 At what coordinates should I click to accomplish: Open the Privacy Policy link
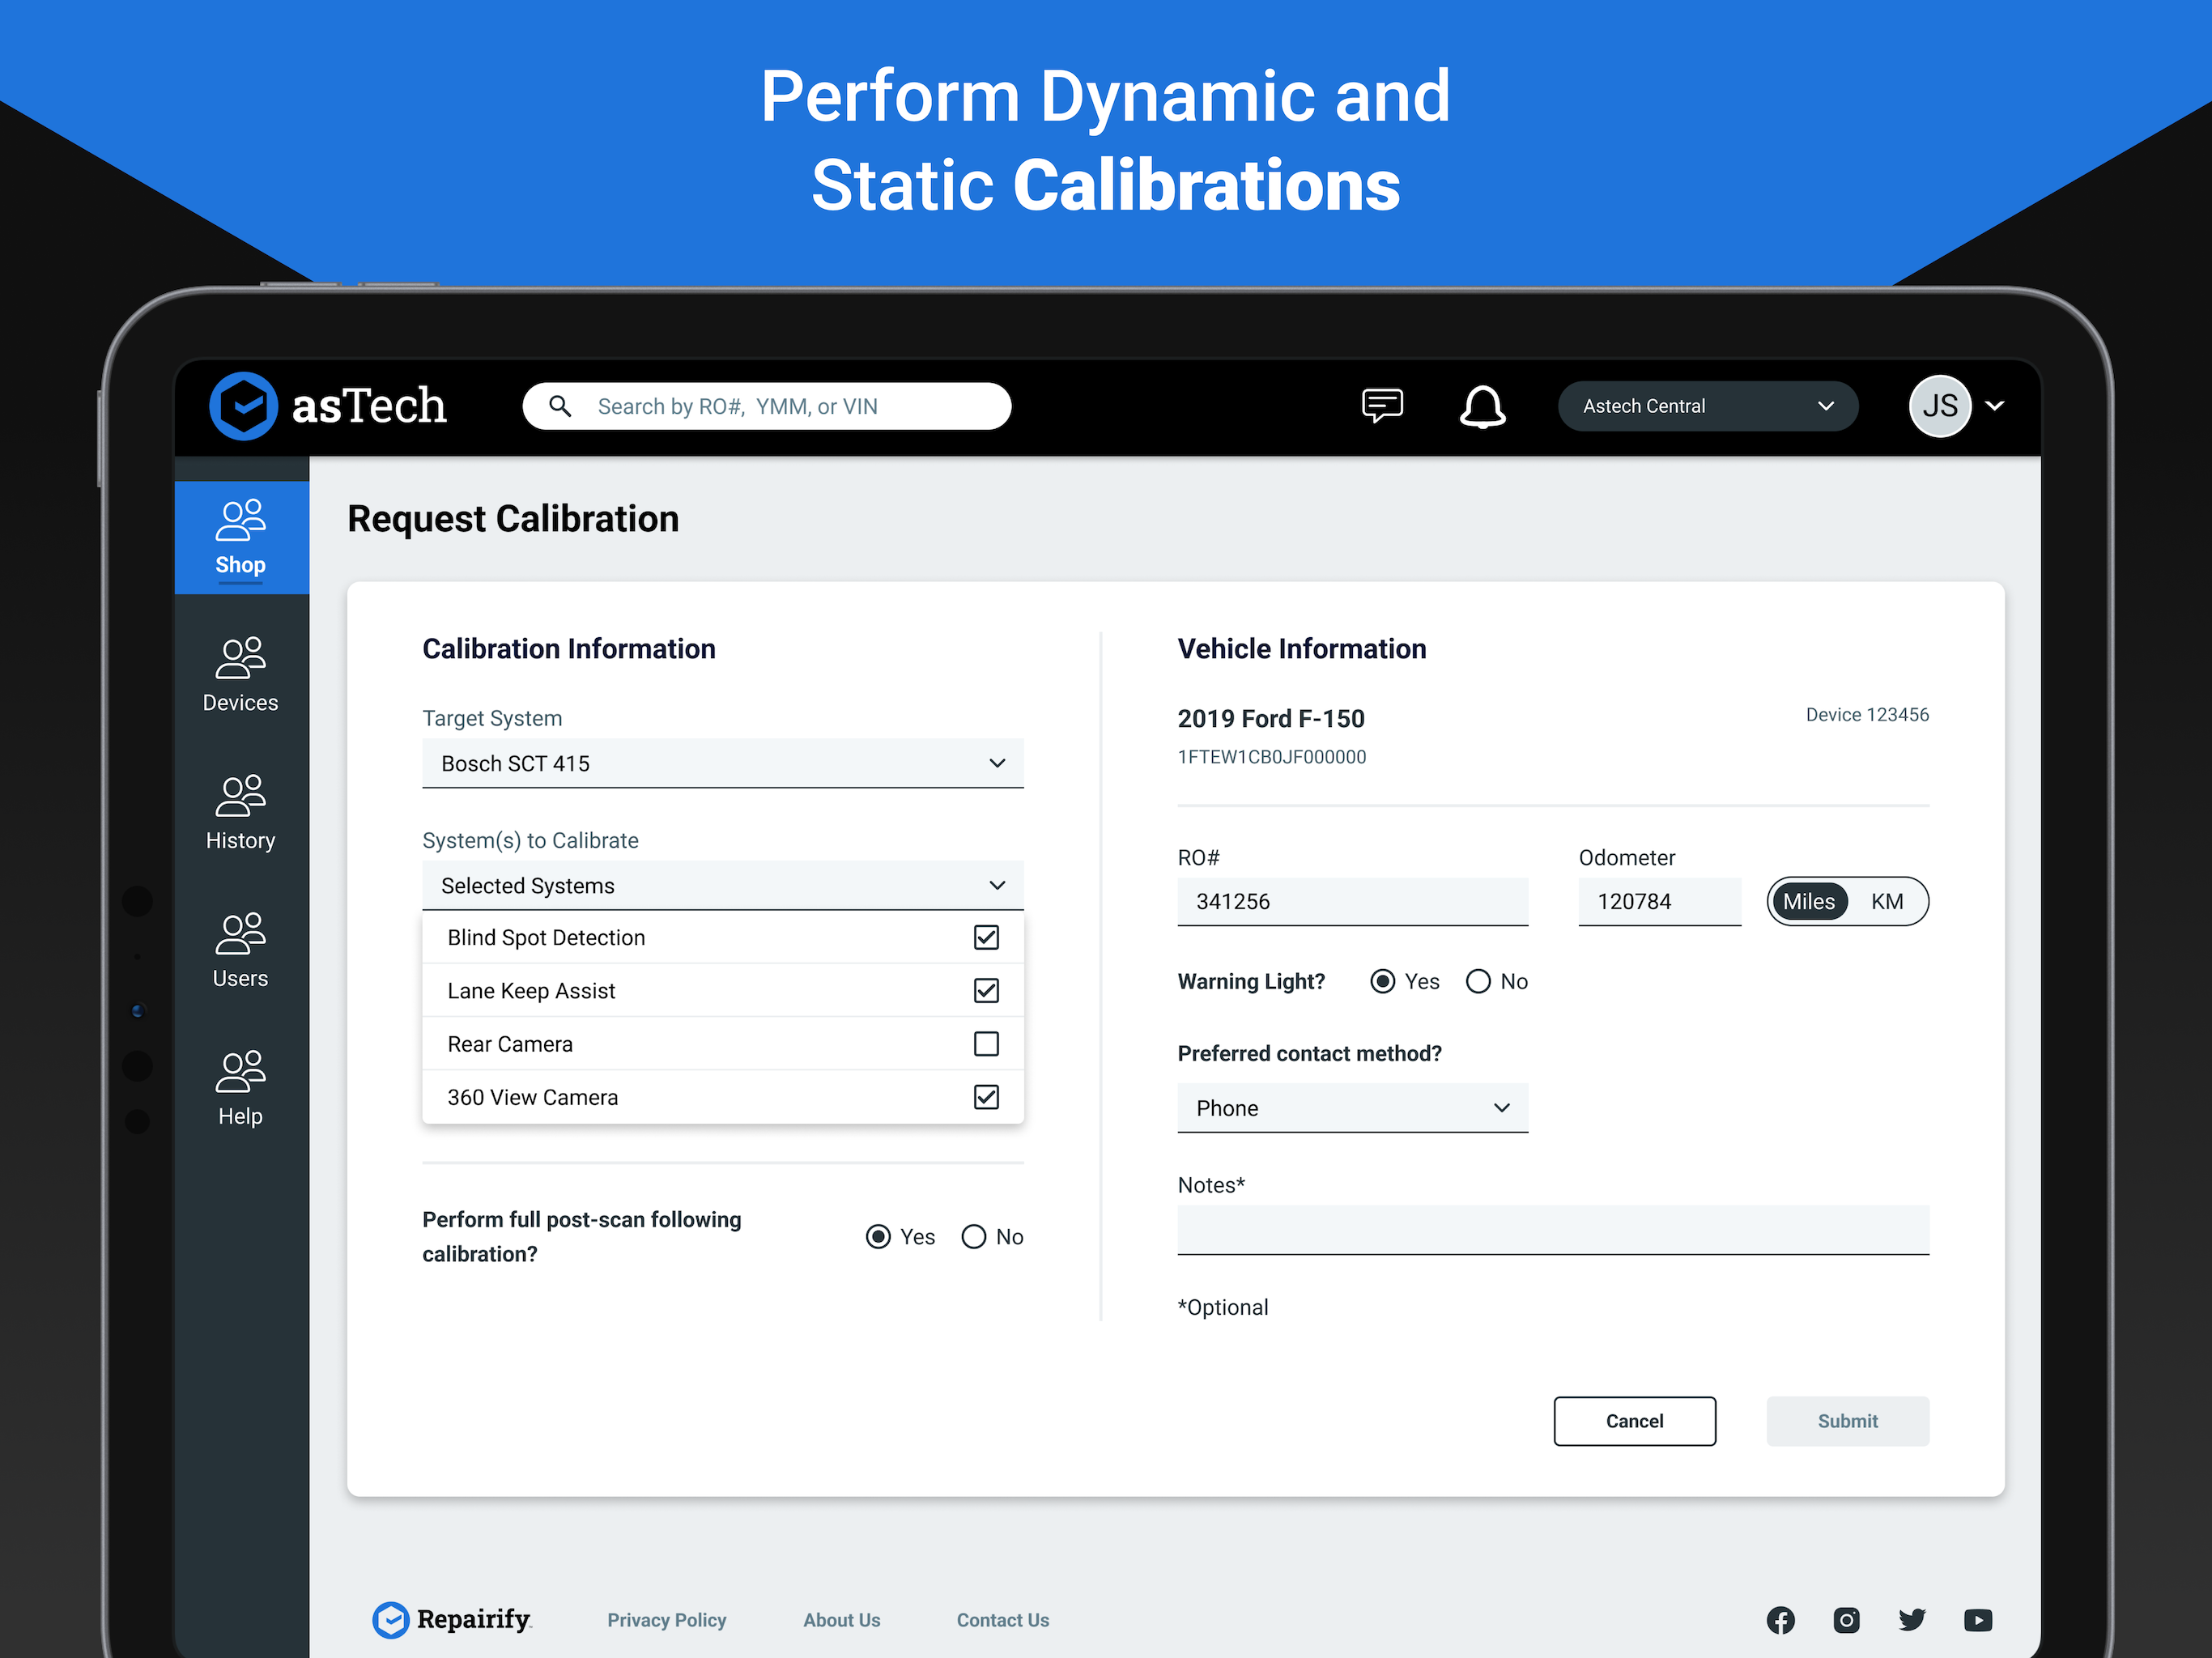(666, 1620)
